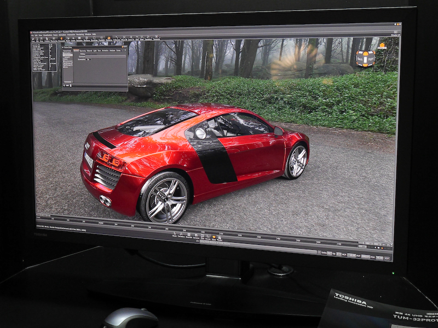The width and height of the screenshot is (438, 328).
Task: Open the Scene menu
Action: [55, 34]
